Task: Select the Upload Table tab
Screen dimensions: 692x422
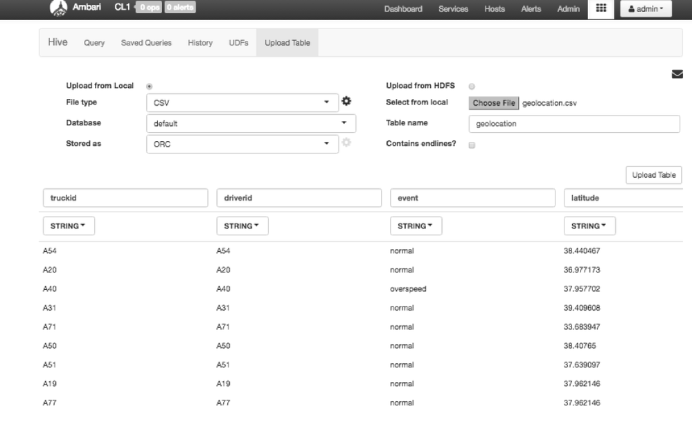Action: [287, 43]
